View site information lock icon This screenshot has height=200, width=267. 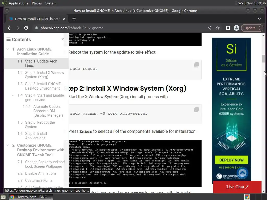pos(37,28)
